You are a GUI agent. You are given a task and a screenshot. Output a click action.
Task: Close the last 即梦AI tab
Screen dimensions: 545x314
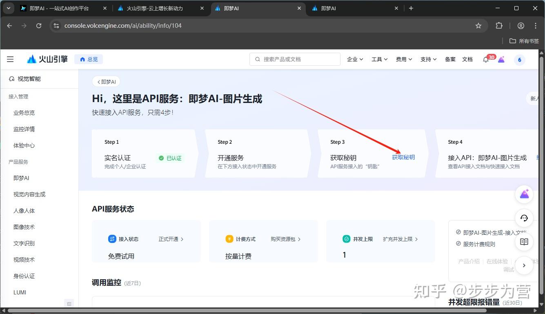coord(396,8)
